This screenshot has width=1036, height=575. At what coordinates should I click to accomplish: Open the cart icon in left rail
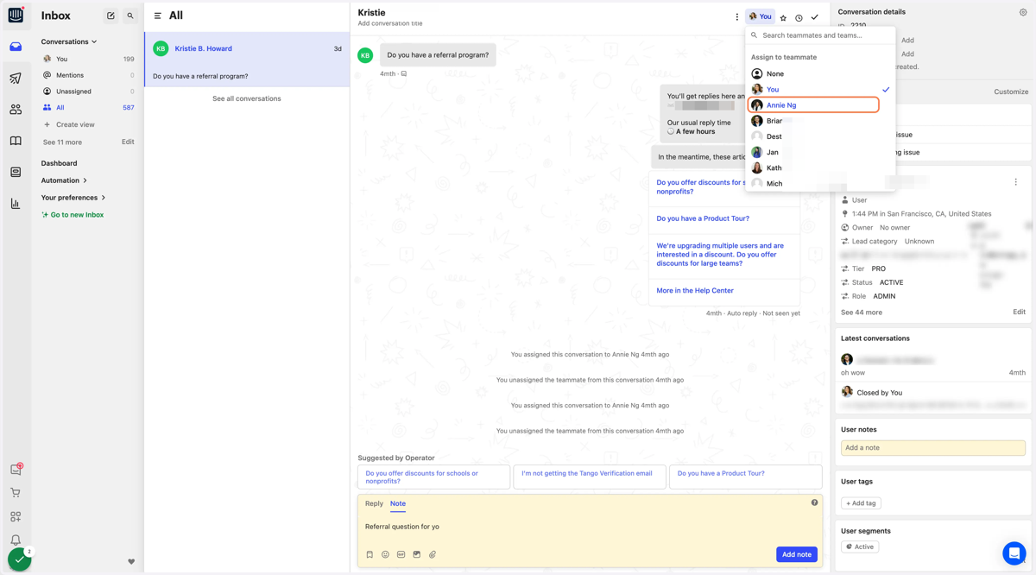16,493
